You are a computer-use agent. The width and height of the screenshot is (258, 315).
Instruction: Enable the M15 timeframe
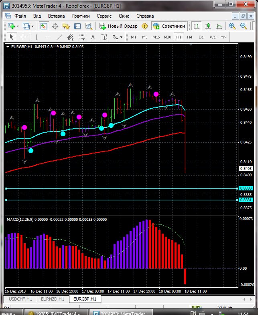tap(156, 37)
